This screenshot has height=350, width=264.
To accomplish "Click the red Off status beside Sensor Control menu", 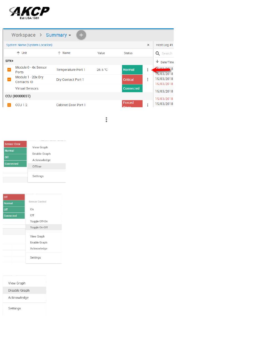I will (x=14, y=197).
